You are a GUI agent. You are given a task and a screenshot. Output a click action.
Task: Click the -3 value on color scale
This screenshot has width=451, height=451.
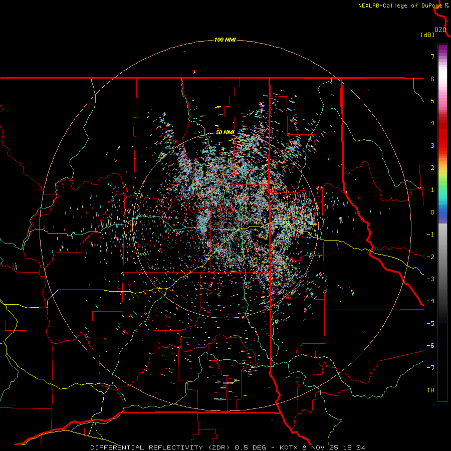[430, 279]
